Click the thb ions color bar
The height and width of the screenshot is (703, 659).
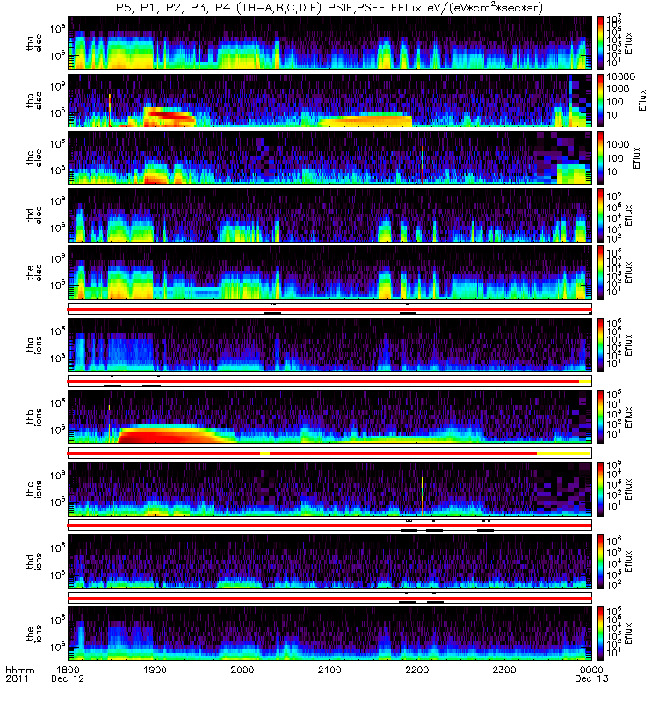(x=600, y=417)
